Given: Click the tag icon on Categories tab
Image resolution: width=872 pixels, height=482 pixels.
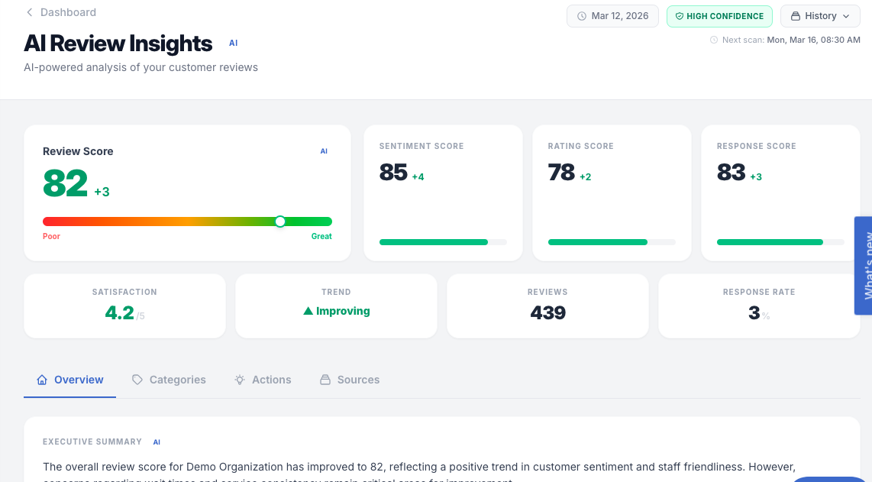Looking at the screenshot, I should [x=137, y=380].
